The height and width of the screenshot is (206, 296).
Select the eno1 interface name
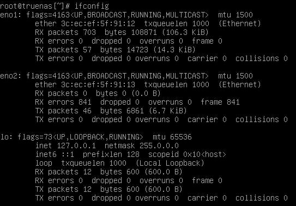pyautogui.click(x=9, y=15)
